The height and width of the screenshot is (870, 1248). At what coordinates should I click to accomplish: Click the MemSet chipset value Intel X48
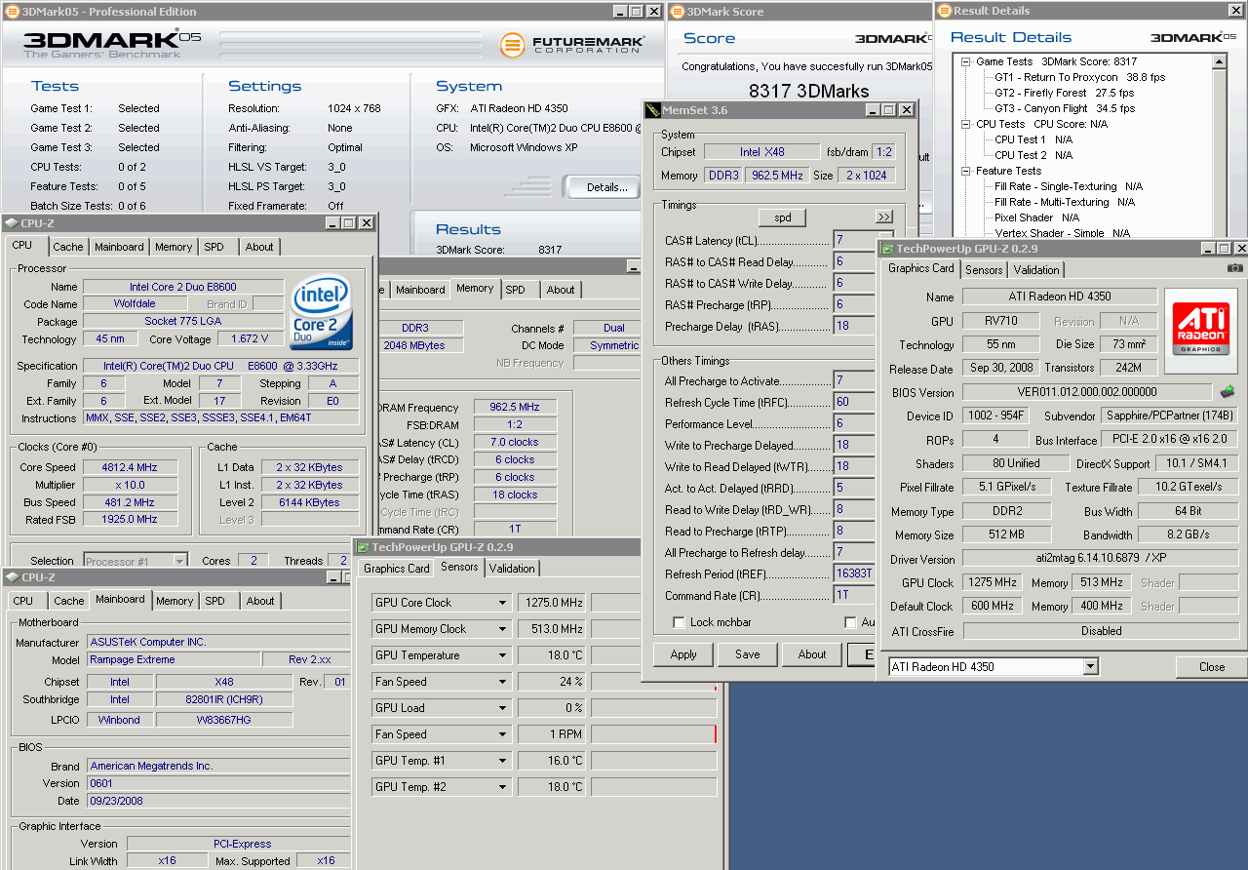point(761,152)
